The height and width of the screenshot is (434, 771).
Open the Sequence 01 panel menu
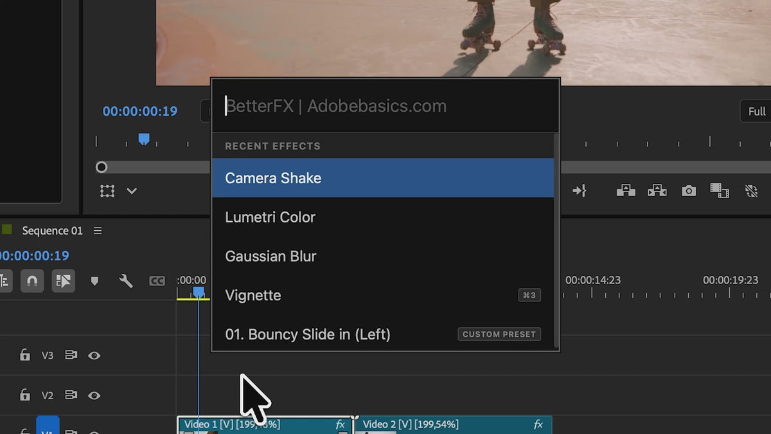tap(98, 231)
